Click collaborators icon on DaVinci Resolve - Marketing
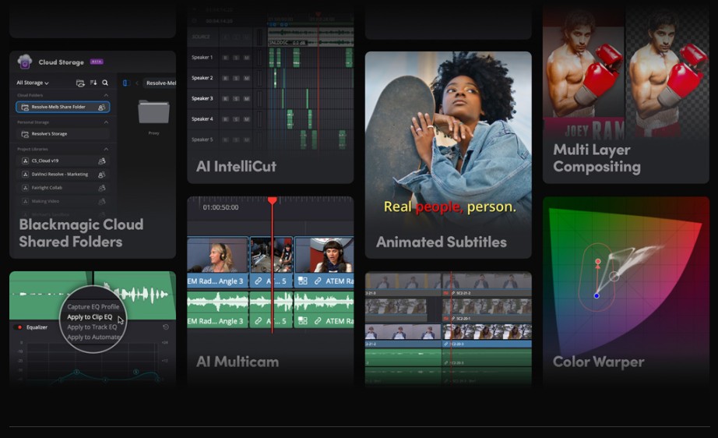The image size is (718, 438). pyautogui.click(x=102, y=175)
